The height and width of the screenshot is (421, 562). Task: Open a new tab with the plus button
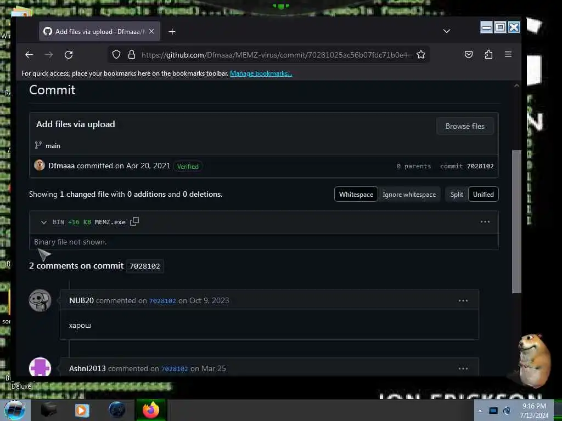(x=172, y=31)
